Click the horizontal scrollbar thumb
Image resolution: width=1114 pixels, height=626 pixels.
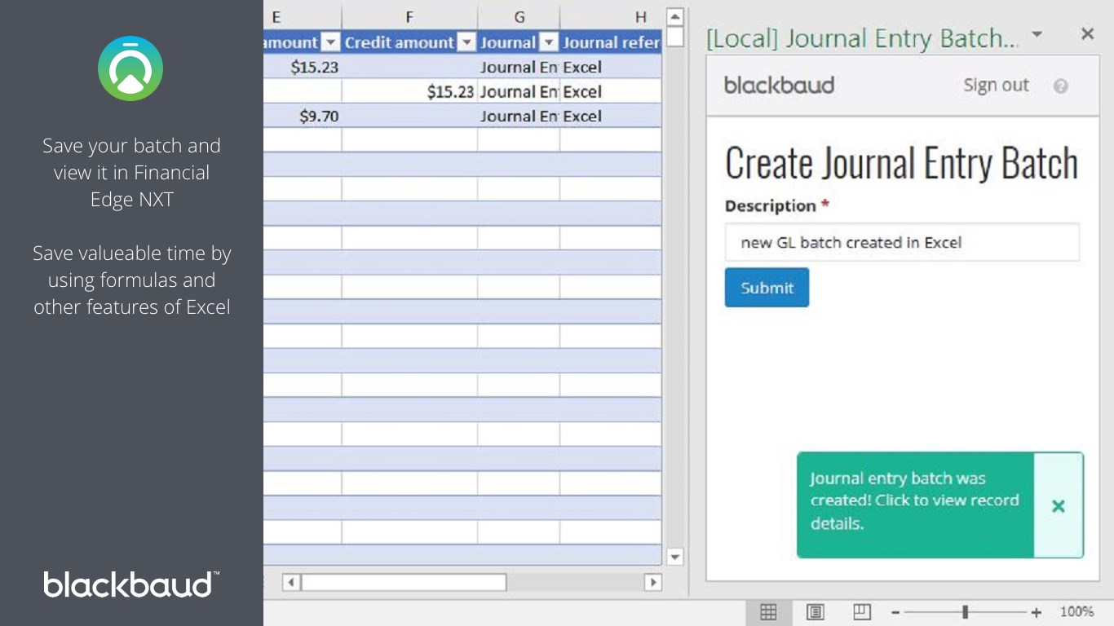tap(404, 582)
